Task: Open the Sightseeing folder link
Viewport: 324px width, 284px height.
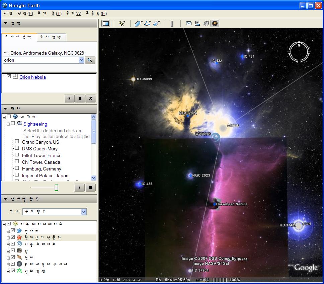Action: point(35,124)
